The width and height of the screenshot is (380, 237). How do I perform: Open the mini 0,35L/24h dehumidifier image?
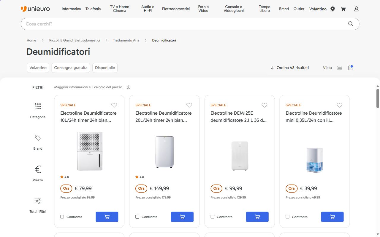pos(315,160)
